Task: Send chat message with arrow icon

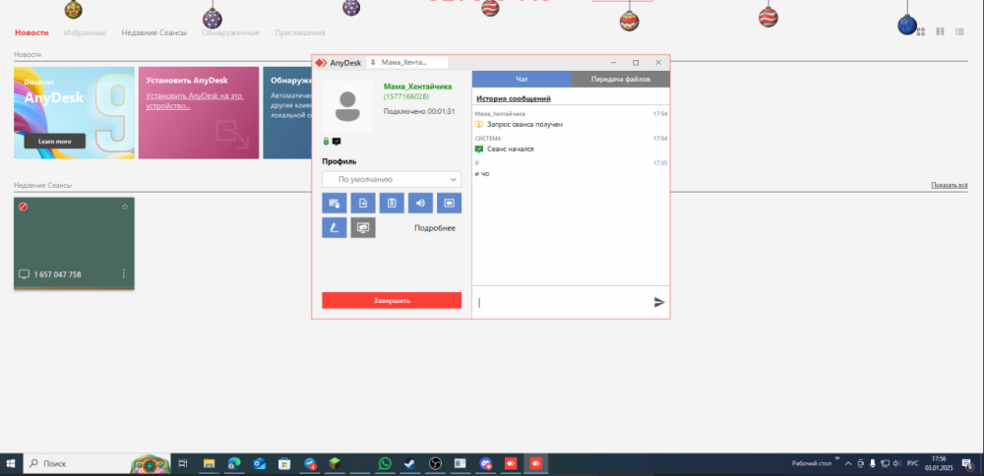Action: coord(659,302)
